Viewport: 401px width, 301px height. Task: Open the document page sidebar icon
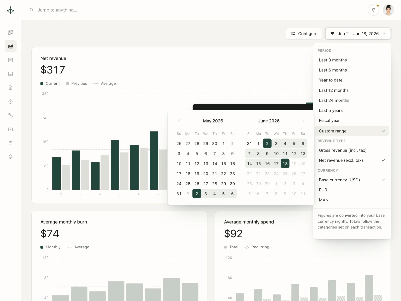click(x=11, y=88)
